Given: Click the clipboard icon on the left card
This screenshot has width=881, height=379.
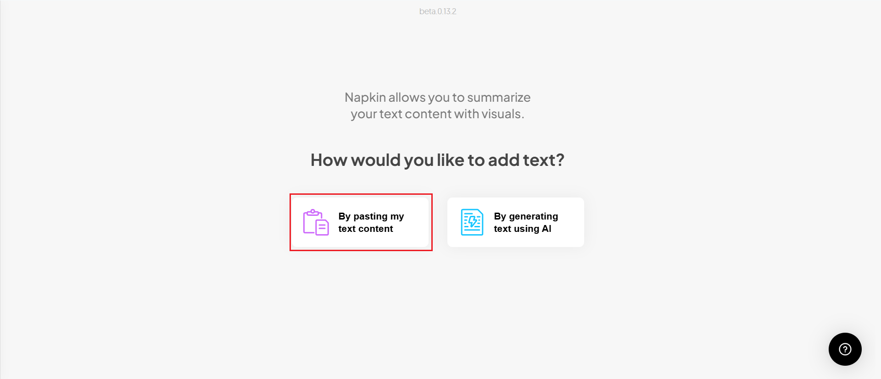Looking at the screenshot, I should [315, 222].
